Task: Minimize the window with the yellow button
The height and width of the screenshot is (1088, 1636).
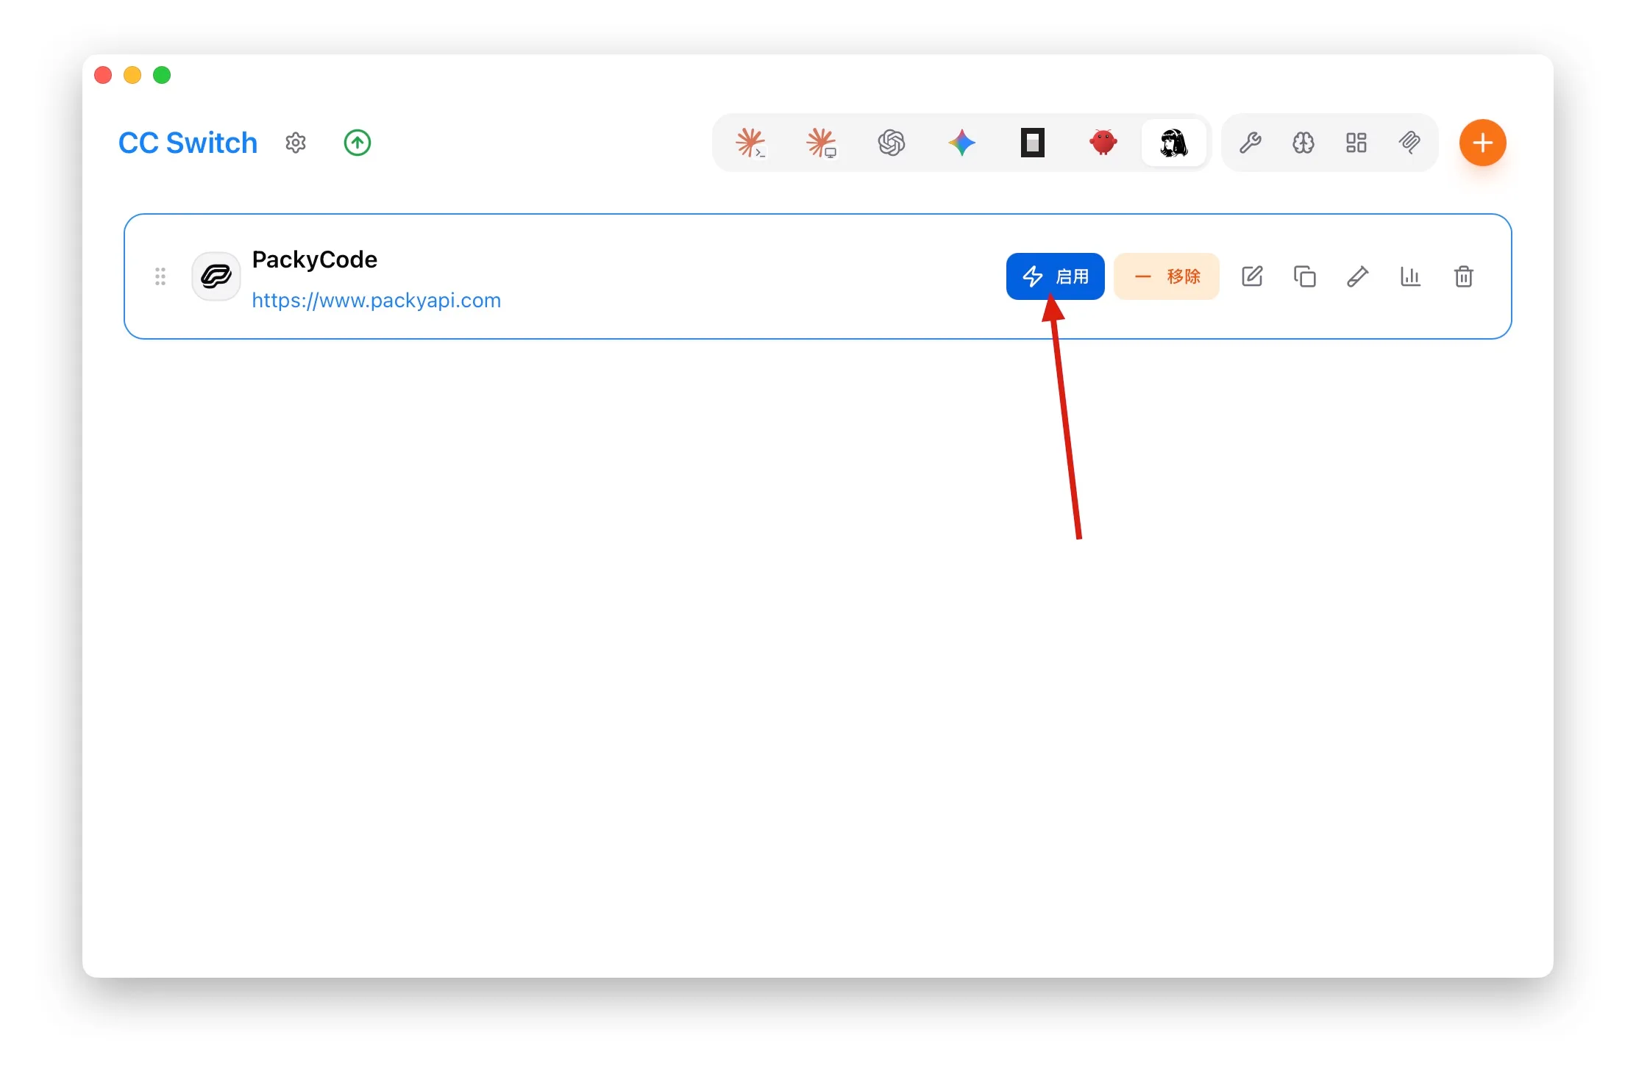Action: pyautogui.click(x=132, y=75)
